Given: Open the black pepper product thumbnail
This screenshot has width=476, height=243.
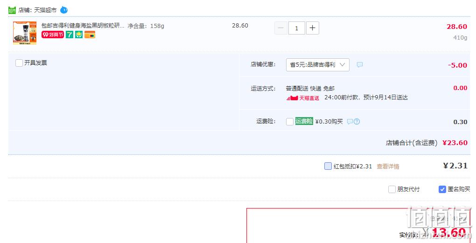Looking at the screenshot, I should tap(25, 33).
